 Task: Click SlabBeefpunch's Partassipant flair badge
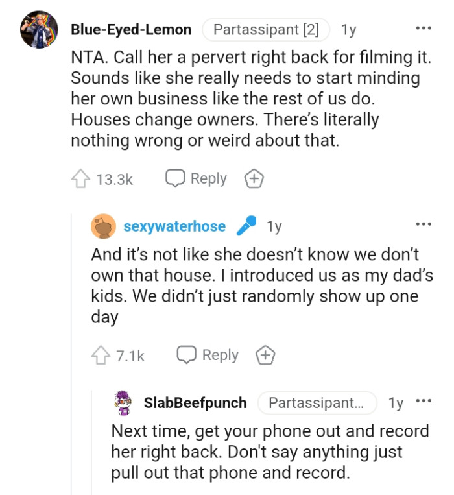click(317, 403)
